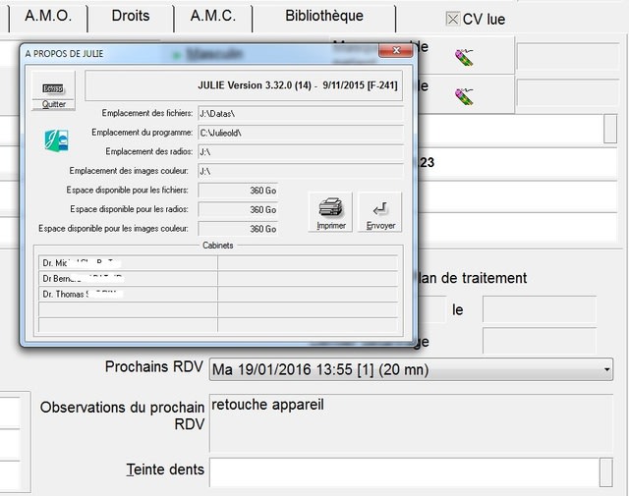Select the A.M.C. tab

(212, 17)
